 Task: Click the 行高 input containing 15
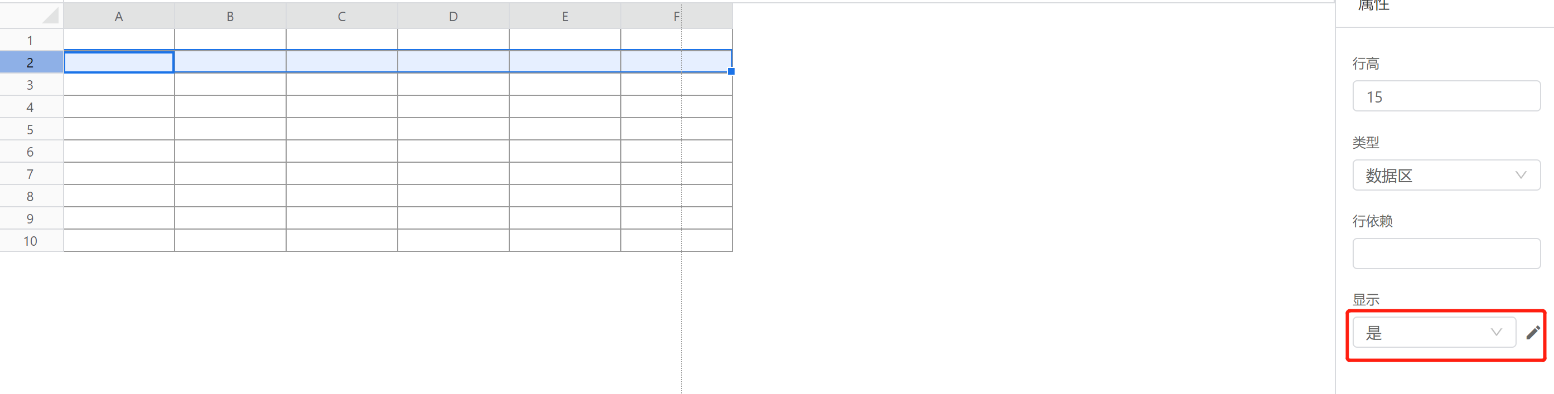(1446, 96)
